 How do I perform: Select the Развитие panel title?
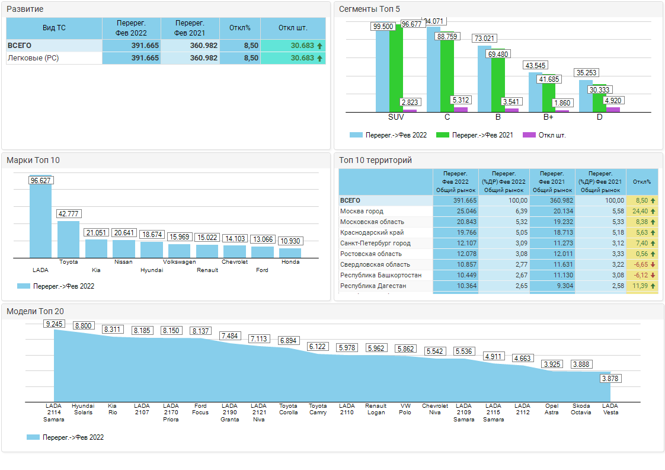tap(25, 9)
